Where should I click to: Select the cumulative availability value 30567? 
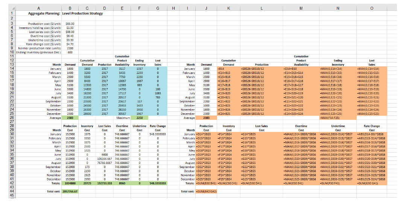click(x=122, y=114)
